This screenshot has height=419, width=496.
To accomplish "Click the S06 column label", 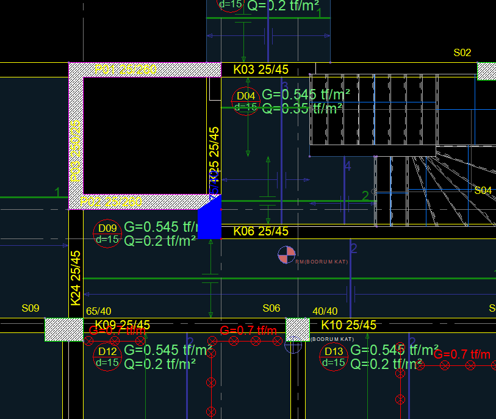I will tap(271, 308).
